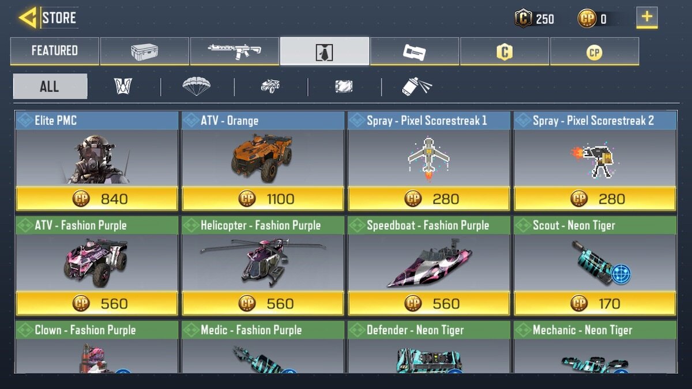This screenshot has height=389, width=692.
Task: Open the CP coin tab
Action: point(594,51)
